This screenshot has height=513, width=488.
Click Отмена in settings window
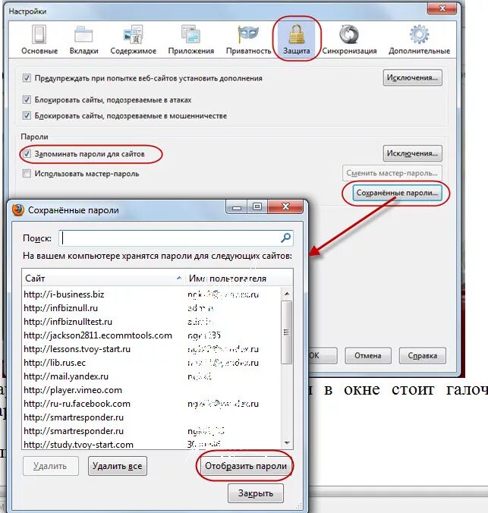click(368, 356)
